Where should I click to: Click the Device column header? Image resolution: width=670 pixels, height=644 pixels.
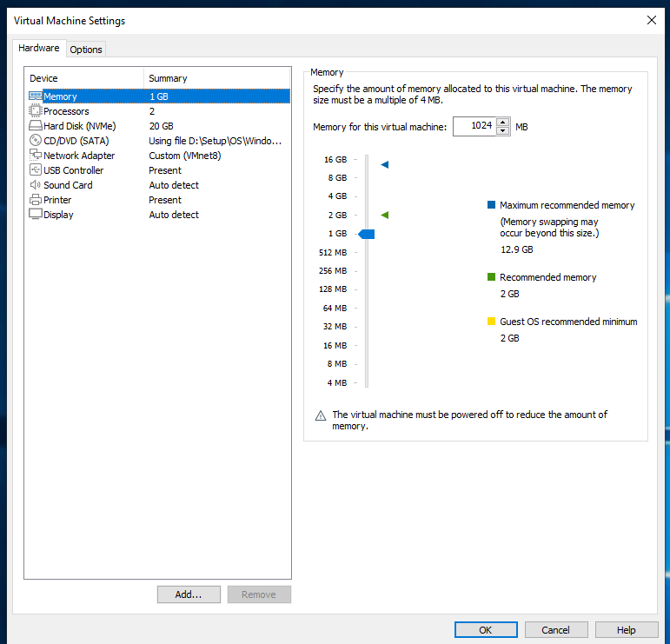coord(43,78)
